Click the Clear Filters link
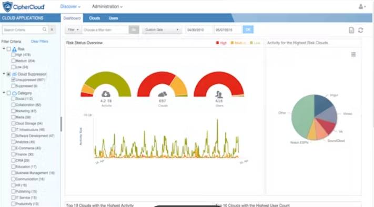374x207 pixels. (39, 41)
